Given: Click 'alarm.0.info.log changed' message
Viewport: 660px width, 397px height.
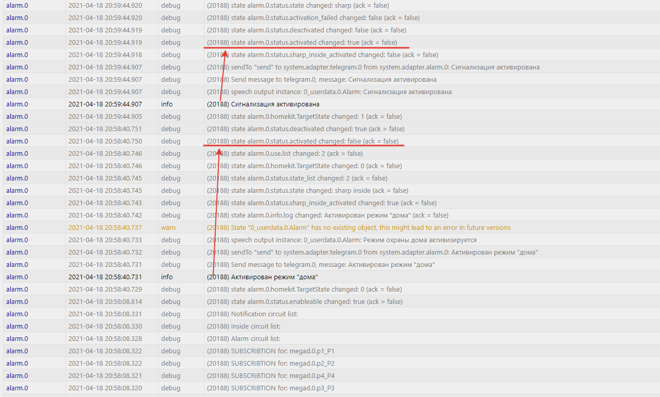Looking at the screenshot, I should [x=327, y=215].
